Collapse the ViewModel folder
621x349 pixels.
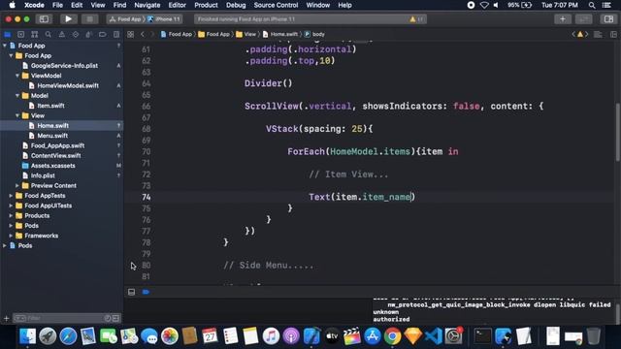point(17,76)
